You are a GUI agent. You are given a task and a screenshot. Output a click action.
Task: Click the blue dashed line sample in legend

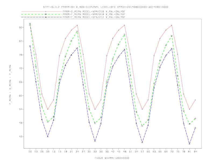coord(42,17)
